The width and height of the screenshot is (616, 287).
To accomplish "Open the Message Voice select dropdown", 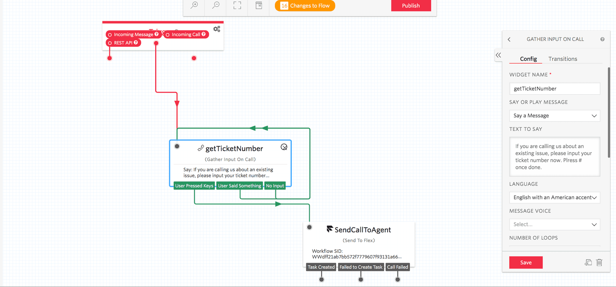I will point(554,224).
